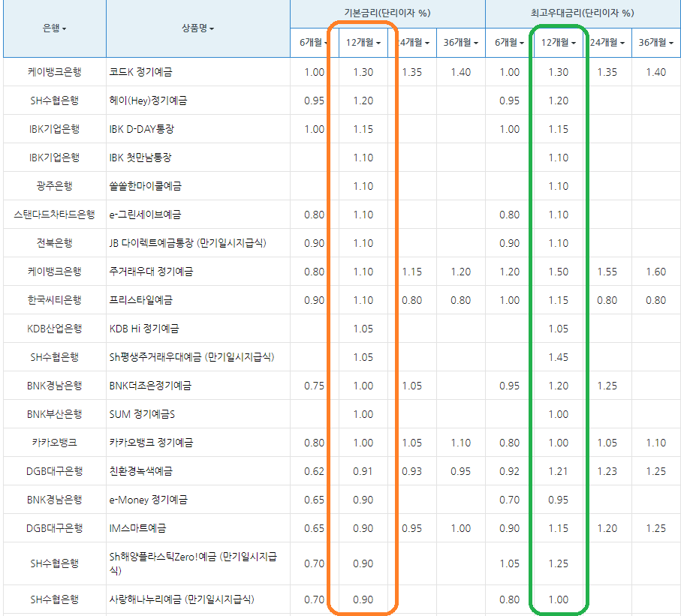Screen dimensions: 681x616
Task: Click 1.50 preferential rate for 주거래우대 정기예금
Action: click(558, 272)
